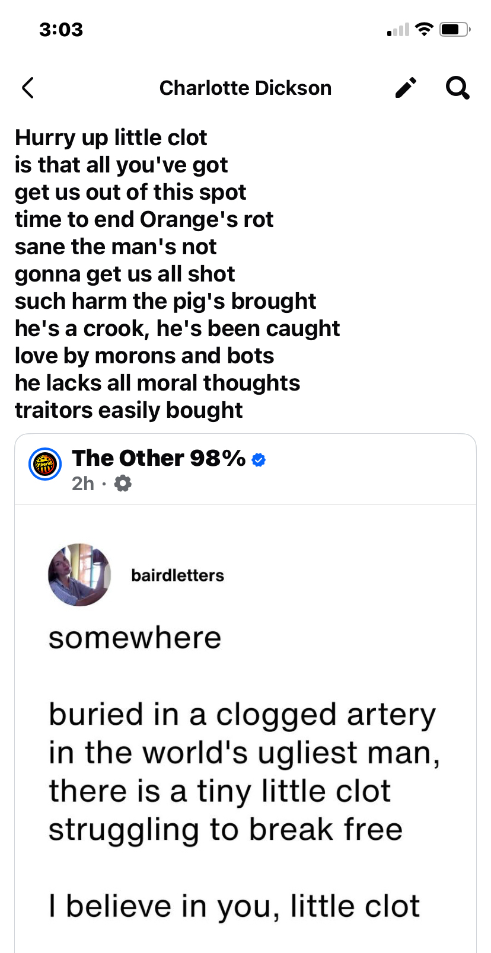491x953 pixels.
Task: Tap the Charlotte Dickson header title
Action: pyautogui.click(x=245, y=88)
